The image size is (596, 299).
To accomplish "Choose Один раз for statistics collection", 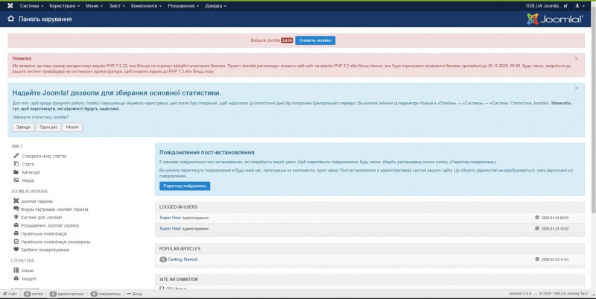I will [x=48, y=127].
